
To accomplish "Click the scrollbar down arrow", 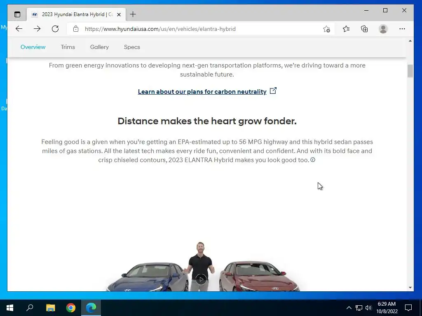I will tap(410, 288).
